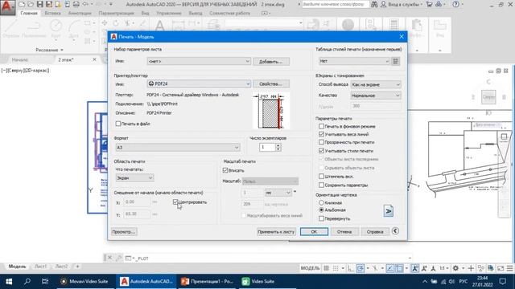
Task: Switch to the Лист2 layout tab
Action: coord(61,267)
